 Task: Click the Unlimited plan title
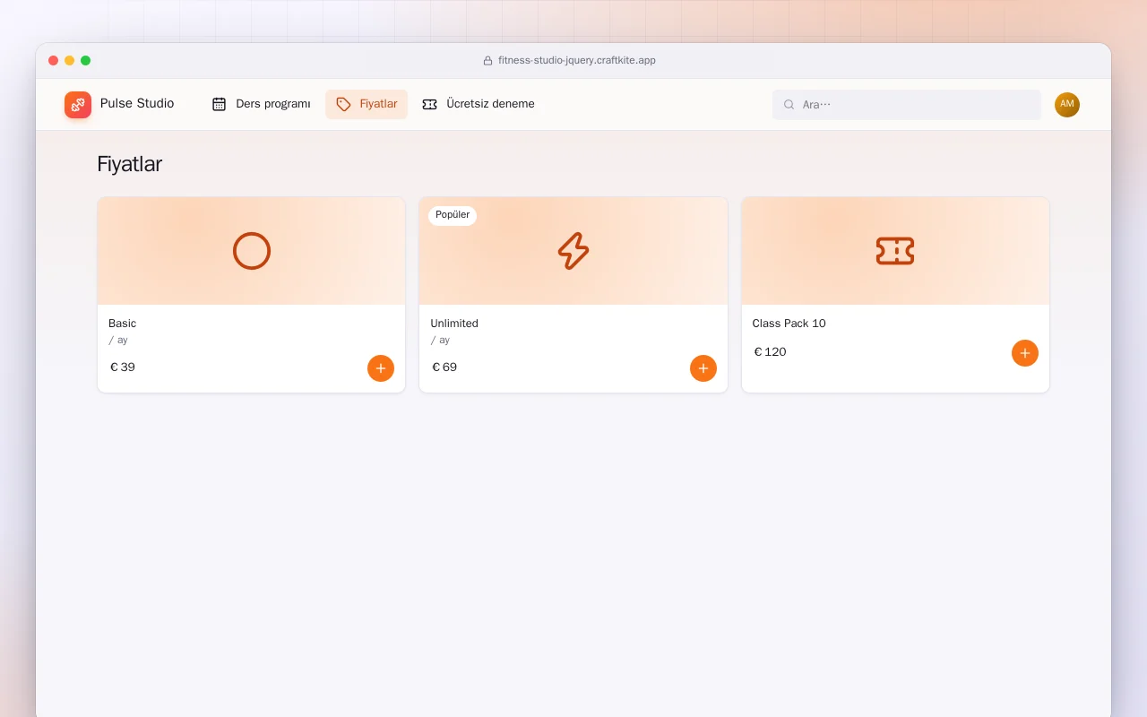[x=454, y=324]
